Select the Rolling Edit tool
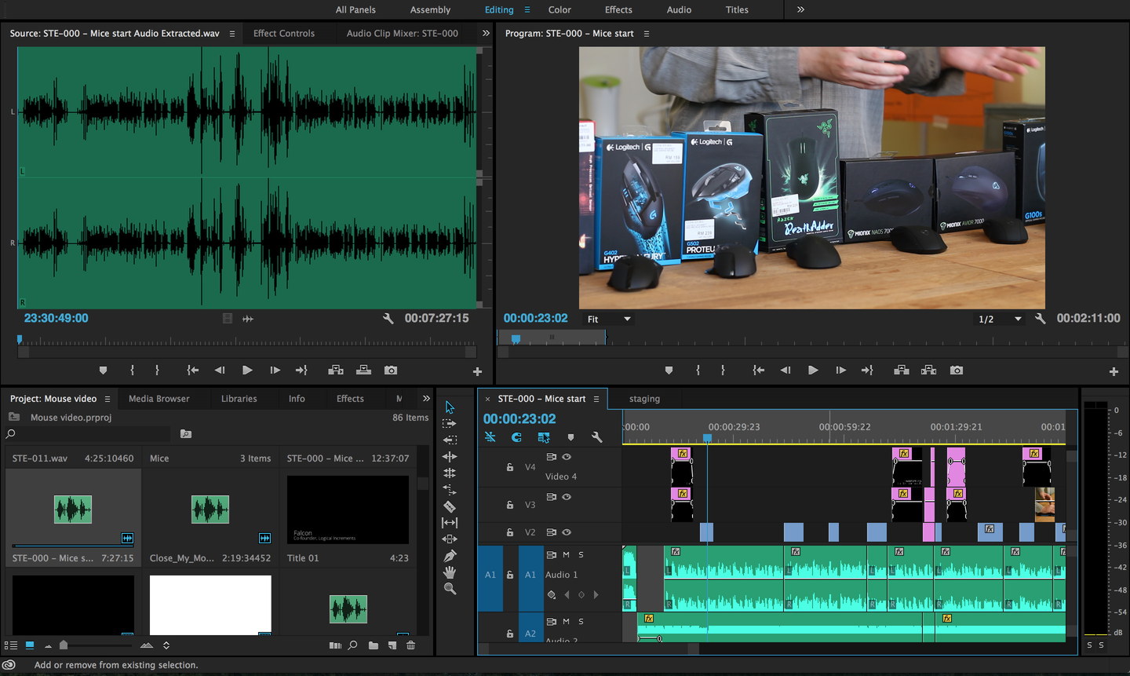This screenshot has height=676, width=1130. 450,473
